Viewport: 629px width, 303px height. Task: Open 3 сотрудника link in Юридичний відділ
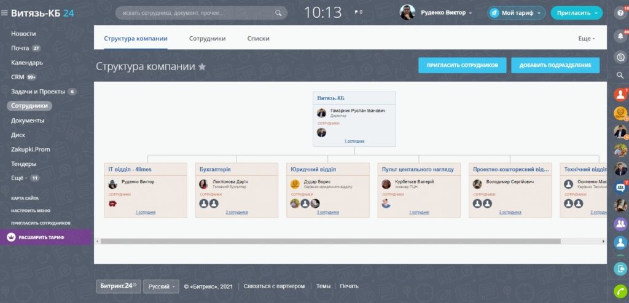[328, 212]
